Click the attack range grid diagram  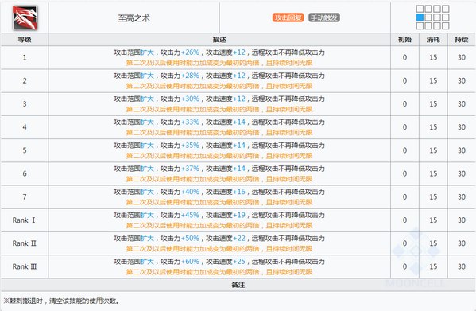click(x=432, y=17)
